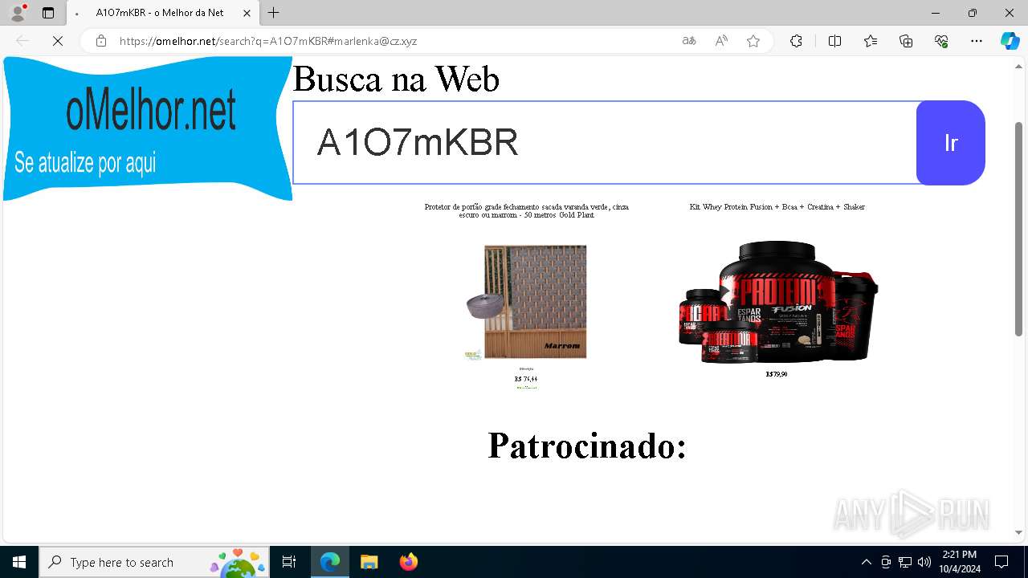Click the oMelhor.net logo banner
The width and height of the screenshot is (1028, 578).
pos(148,128)
